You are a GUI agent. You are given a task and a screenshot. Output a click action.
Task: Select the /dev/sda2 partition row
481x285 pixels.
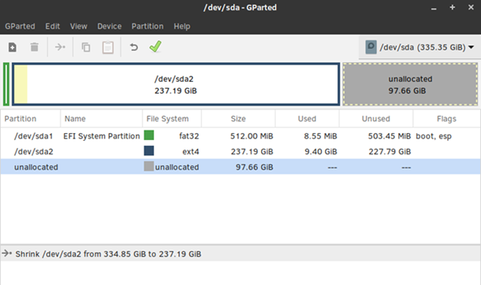240,151
